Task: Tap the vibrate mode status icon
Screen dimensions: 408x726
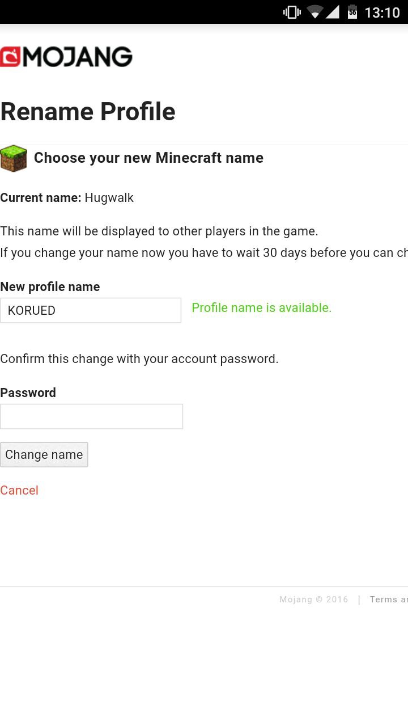Action: click(x=292, y=12)
